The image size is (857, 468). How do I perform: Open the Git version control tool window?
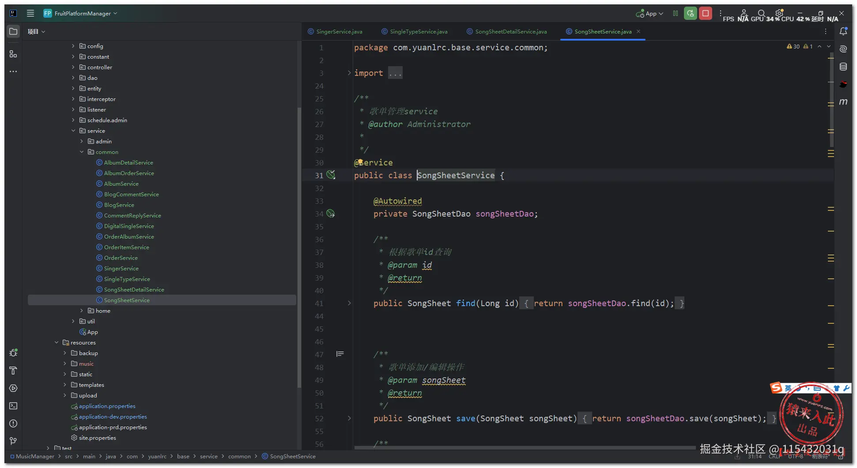coord(13,441)
